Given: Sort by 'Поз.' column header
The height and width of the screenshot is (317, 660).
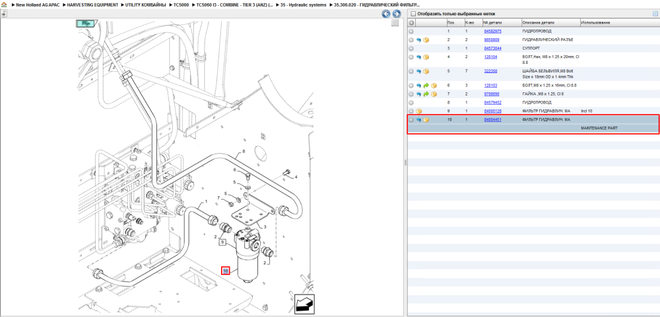Looking at the screenshot, I should tap(451, 22).
